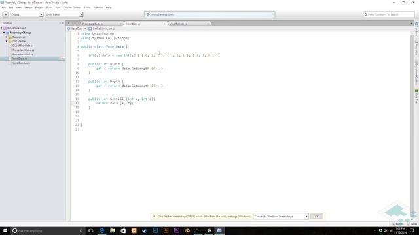
Task: Close the VoxelRender.cs tab
Action: coord(208,23)
